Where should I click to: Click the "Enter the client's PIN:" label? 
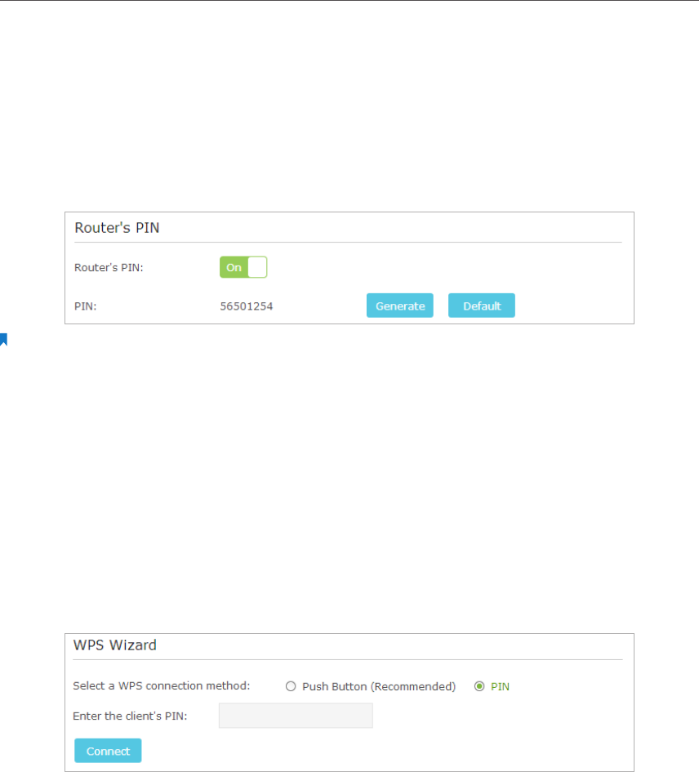pyautogui.click(x=130, y=716)
